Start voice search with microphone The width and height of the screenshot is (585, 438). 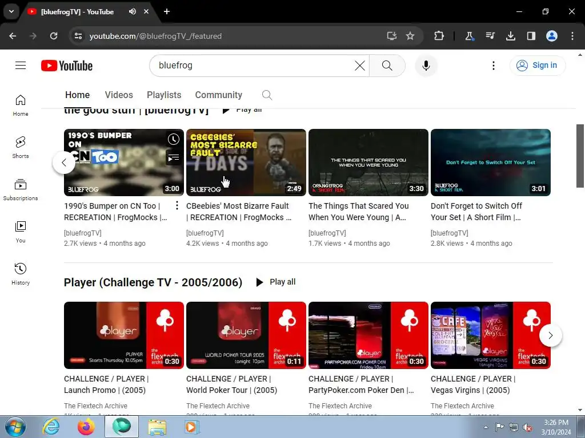[426, 66]
